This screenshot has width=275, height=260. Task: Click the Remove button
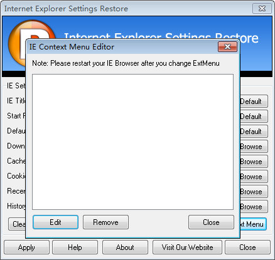pos(105,222)
